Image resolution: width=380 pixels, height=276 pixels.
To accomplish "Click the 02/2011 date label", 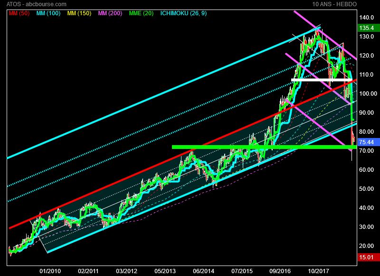I will click(88, 271).
